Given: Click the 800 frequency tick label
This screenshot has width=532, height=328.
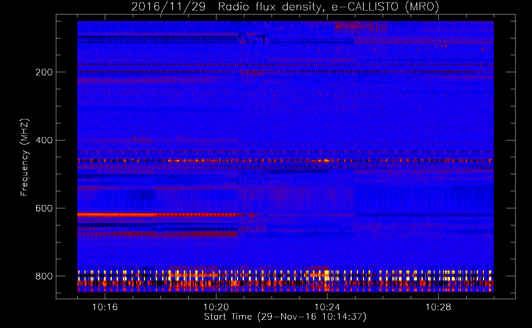Looking at the screenshot, I should pyautogui.click(x=44, y=276).
